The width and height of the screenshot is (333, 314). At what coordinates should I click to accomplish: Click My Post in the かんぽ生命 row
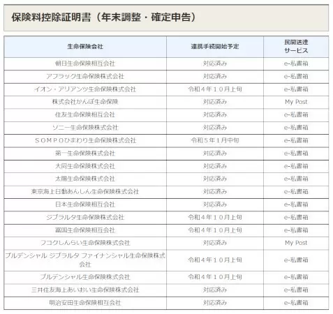click(296, 102)
